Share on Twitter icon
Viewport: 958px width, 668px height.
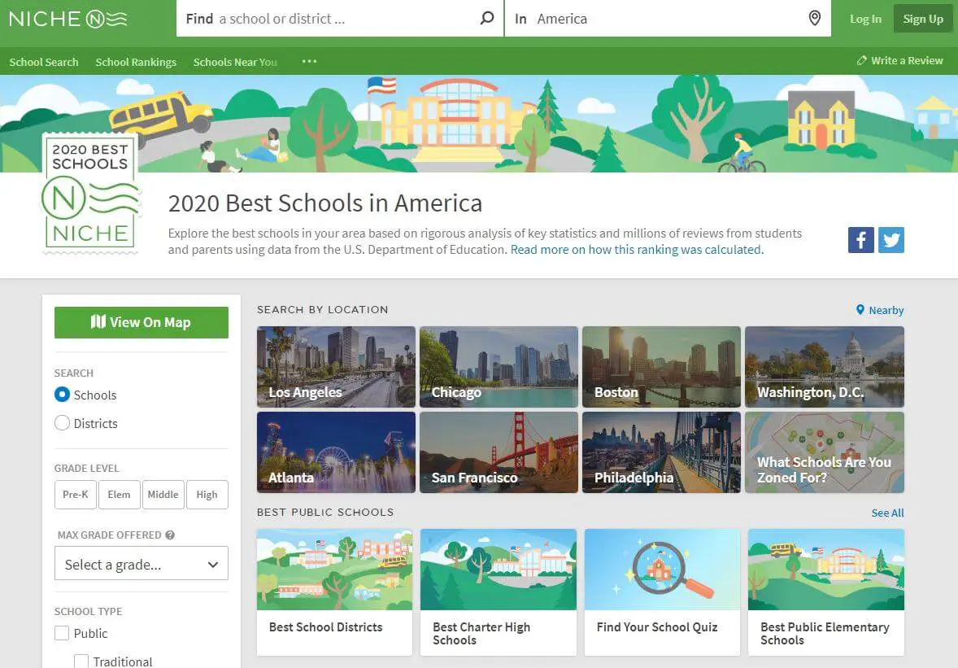pos(891,240)
